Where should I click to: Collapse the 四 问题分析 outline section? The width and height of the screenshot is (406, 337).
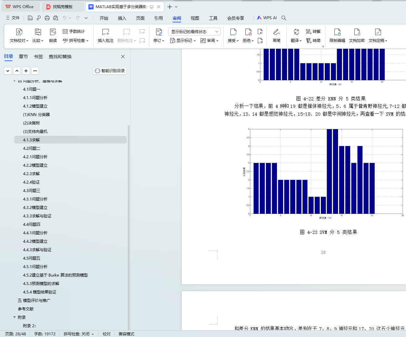(14, 81)
